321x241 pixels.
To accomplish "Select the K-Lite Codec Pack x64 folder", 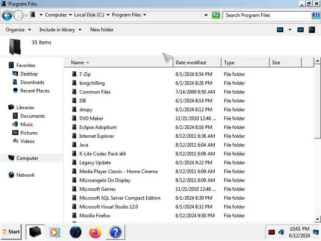I will (102, 153).
